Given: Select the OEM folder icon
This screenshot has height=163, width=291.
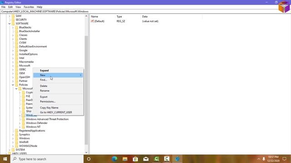Looking at the screenshot, I should 16,73.
